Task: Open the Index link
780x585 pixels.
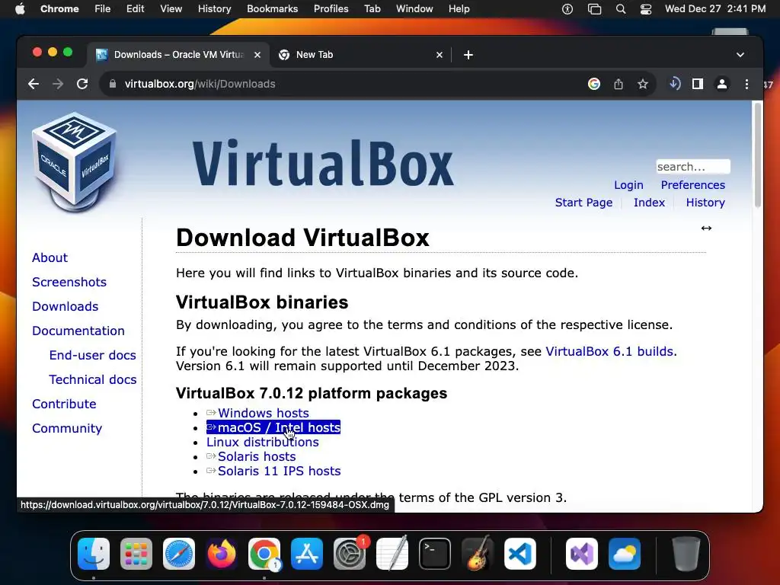Action: 649,203
